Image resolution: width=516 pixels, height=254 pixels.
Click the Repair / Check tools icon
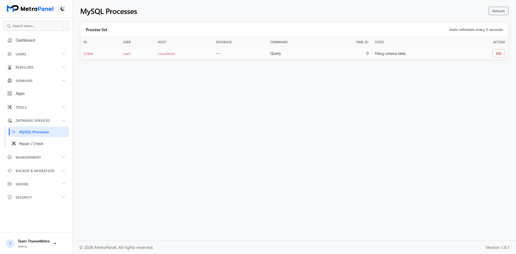[14, 144]
